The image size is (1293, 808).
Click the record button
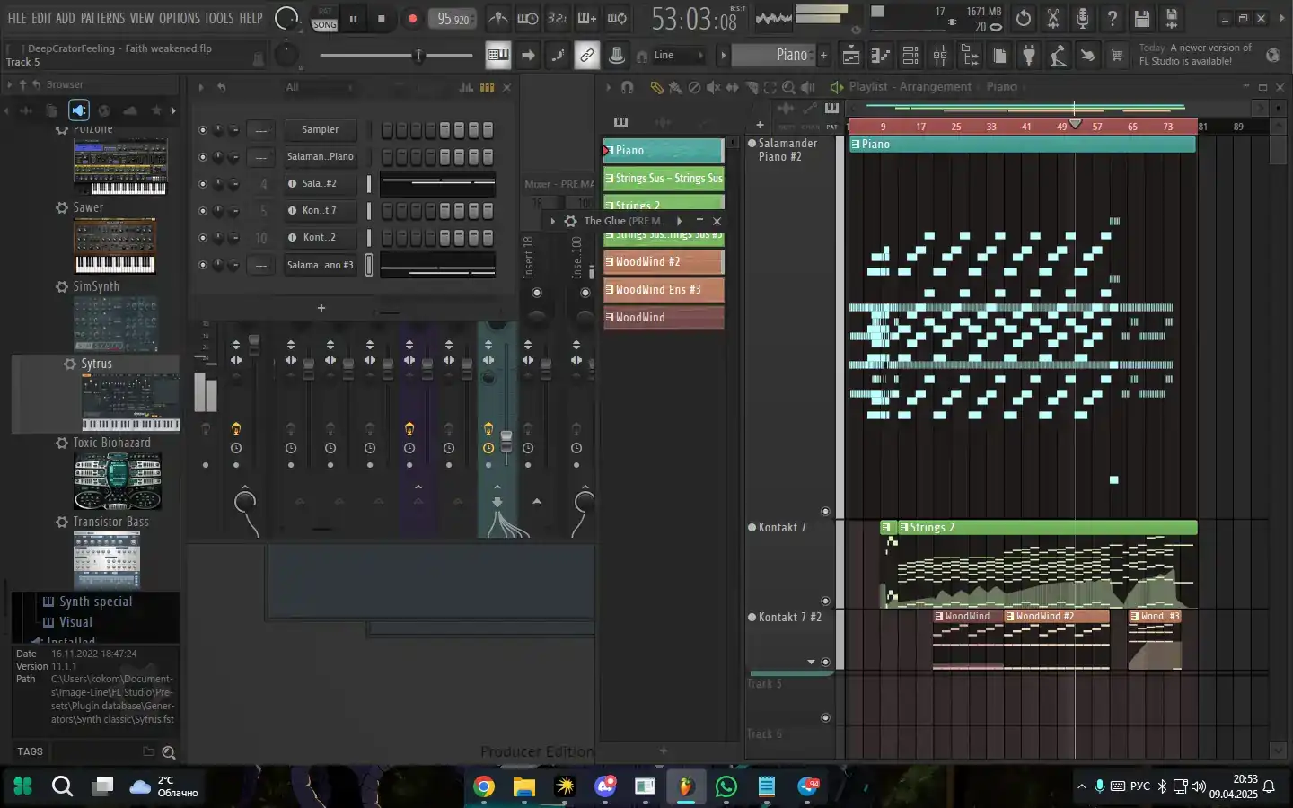[412, 19]
